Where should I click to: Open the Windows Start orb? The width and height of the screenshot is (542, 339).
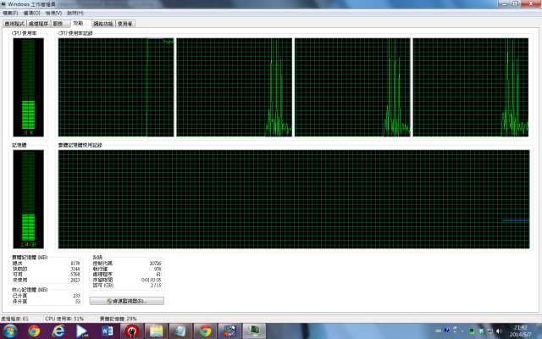(x=9, y=331)
